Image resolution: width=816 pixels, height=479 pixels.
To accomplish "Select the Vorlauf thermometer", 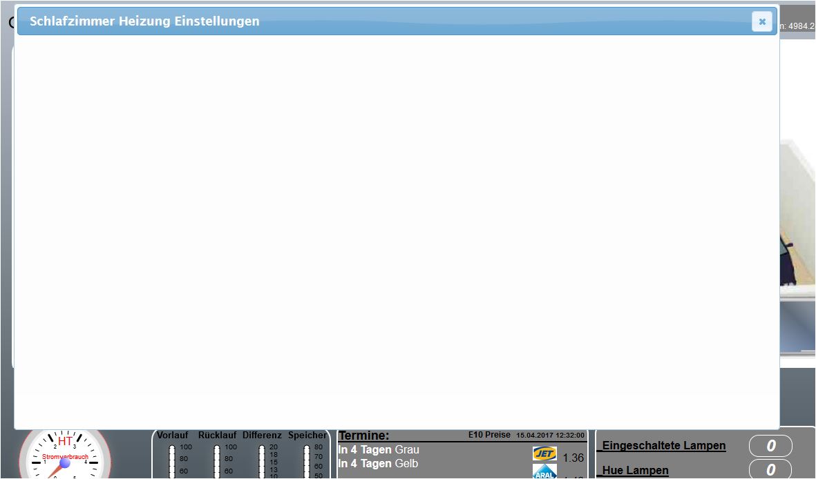I will coord(172,460).
